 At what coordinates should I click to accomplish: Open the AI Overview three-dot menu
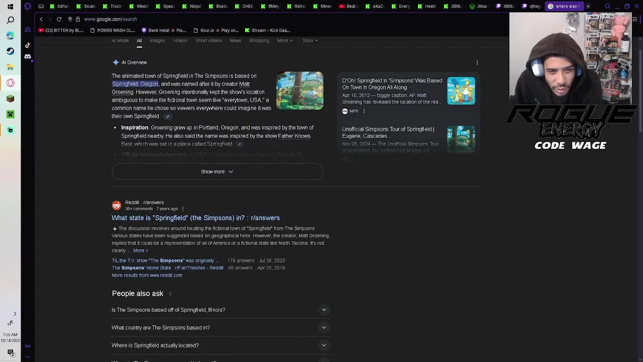[477, 63]
